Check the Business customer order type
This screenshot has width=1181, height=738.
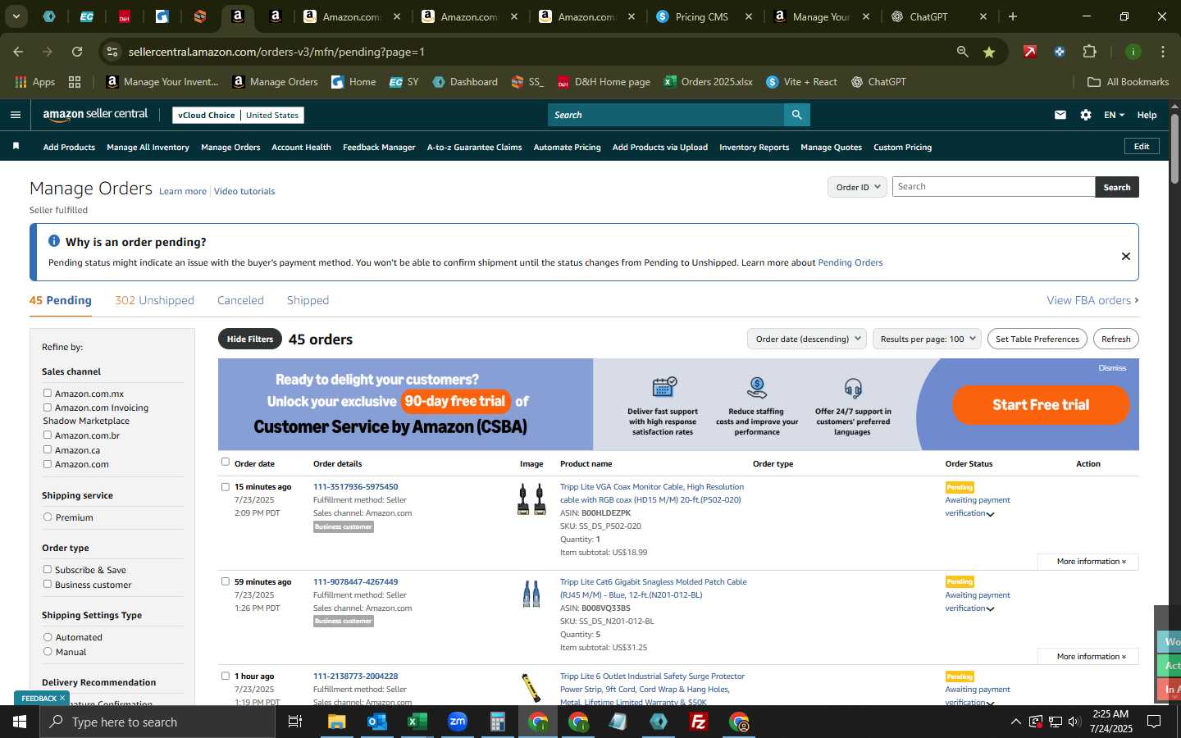[x=48, y=584]
